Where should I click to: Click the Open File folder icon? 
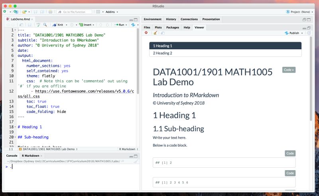(24, 12)
